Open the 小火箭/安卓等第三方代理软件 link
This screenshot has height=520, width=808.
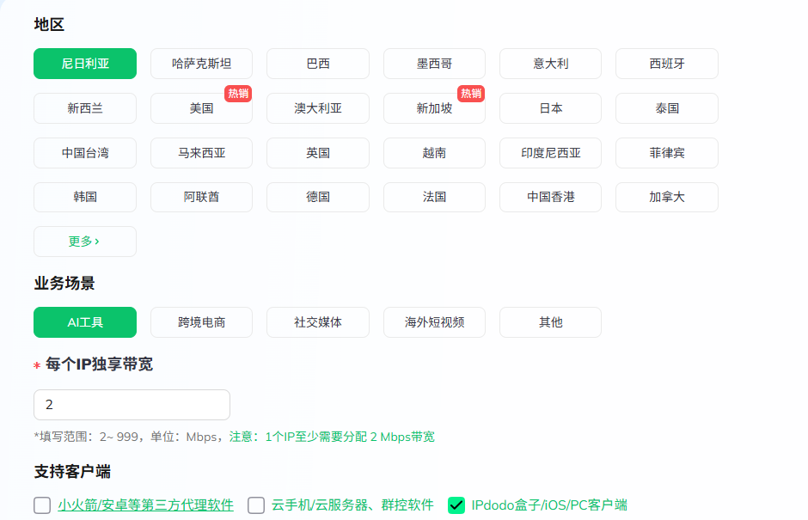[146, 505]
